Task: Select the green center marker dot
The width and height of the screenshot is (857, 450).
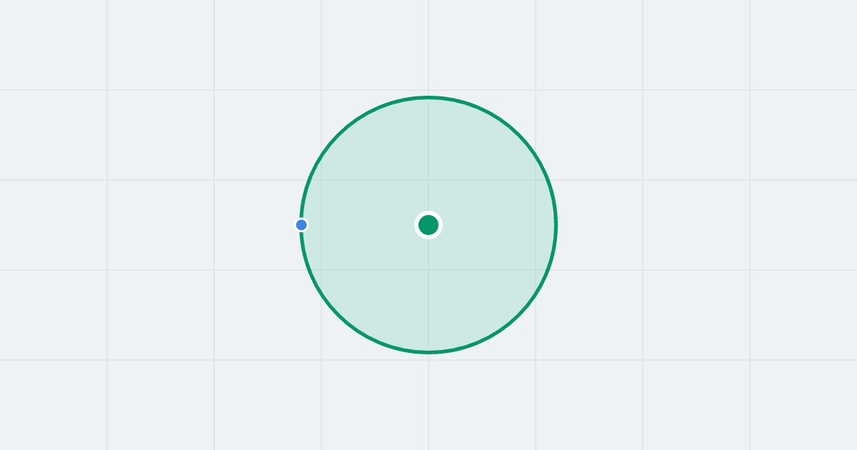Action: tap(428, 225)
